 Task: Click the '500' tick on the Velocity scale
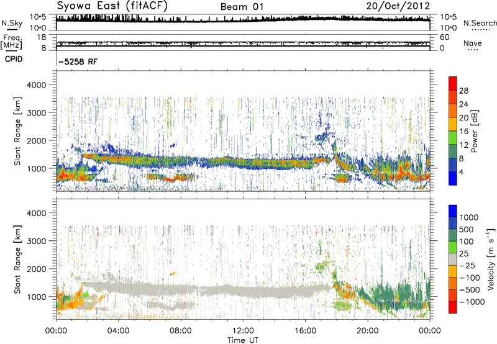tap(466, 230)
